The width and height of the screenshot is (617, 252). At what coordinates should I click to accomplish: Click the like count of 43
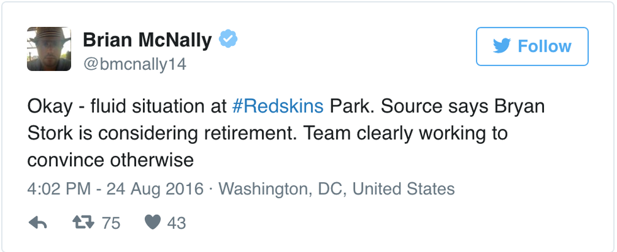click(x=176, y=222)
